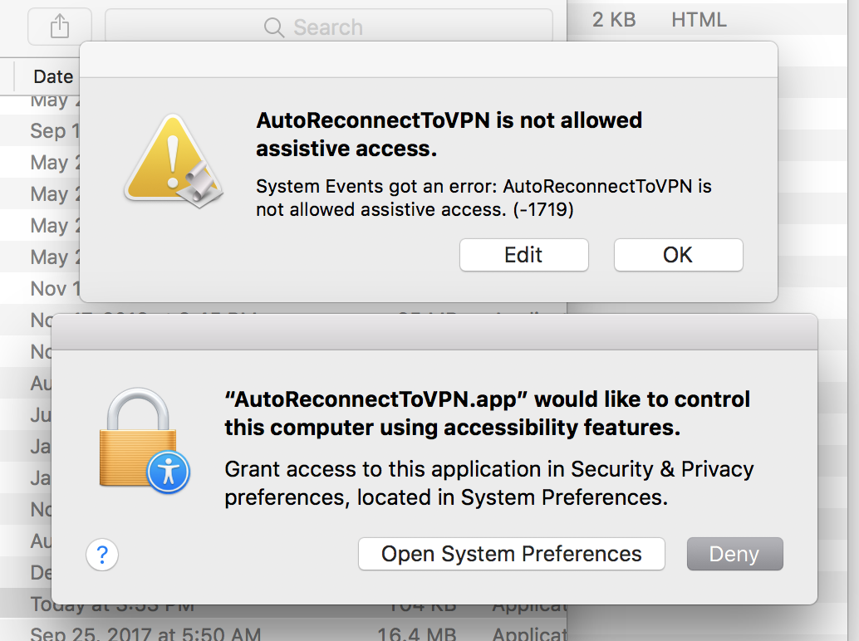Image resolution: width=859 pixels, height=641 pixels.
Task: Deny accessibility control for AutoReconnectToVPN.app
Action: [734, 553]
